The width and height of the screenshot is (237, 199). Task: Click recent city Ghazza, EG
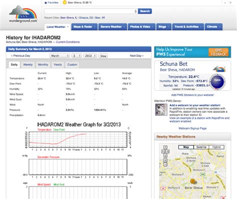[86, 18]
